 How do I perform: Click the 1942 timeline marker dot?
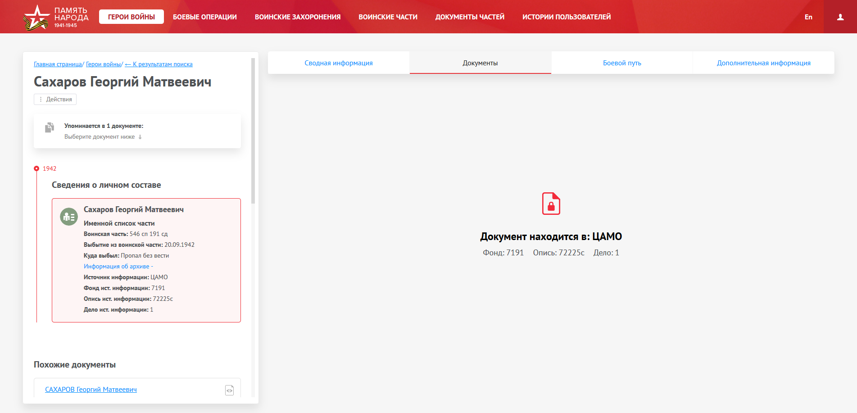[x=36, y=168]
